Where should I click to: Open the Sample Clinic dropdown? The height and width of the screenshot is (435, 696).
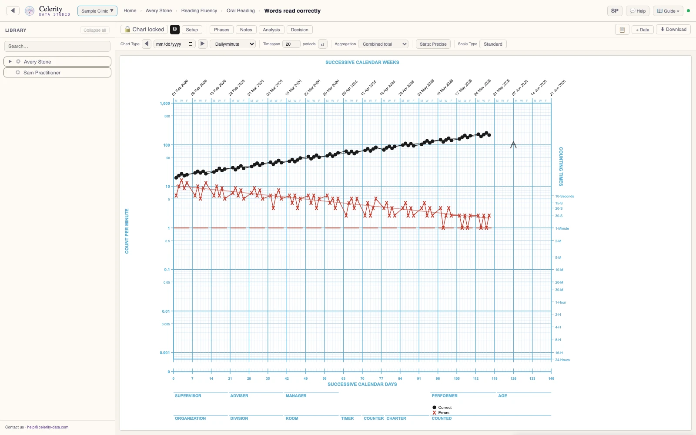(x=97, y=11)
